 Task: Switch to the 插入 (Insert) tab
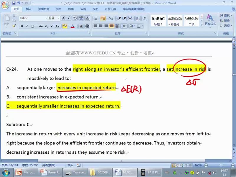(x=29, y=9)
